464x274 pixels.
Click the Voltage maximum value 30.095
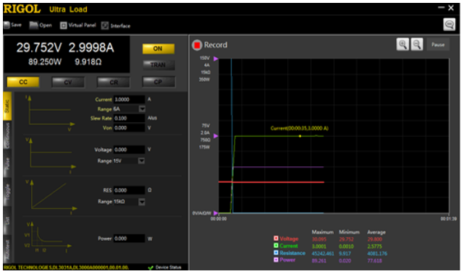click(x=319, y=239)
